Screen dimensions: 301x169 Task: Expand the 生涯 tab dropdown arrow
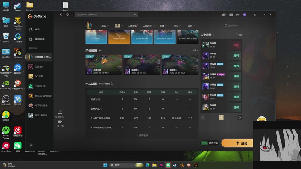(x=123, y=26)
